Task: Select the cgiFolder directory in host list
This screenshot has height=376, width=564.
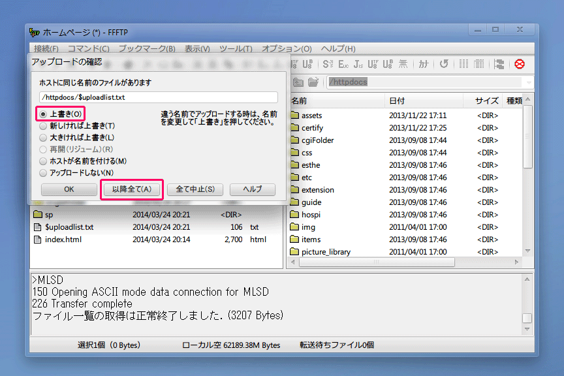Action: click(317, 140)
